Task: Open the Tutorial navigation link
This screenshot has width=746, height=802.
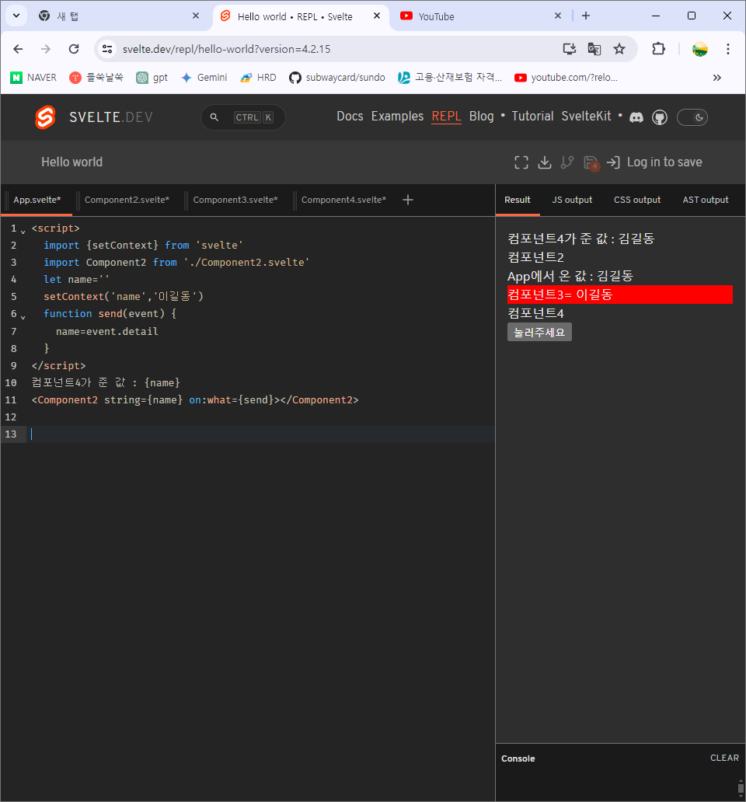Action: tap(533, 117)
